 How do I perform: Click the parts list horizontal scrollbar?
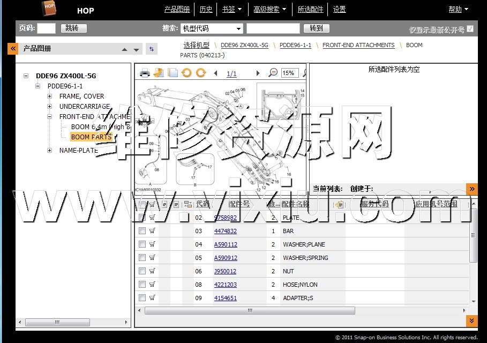pos(249,310)
